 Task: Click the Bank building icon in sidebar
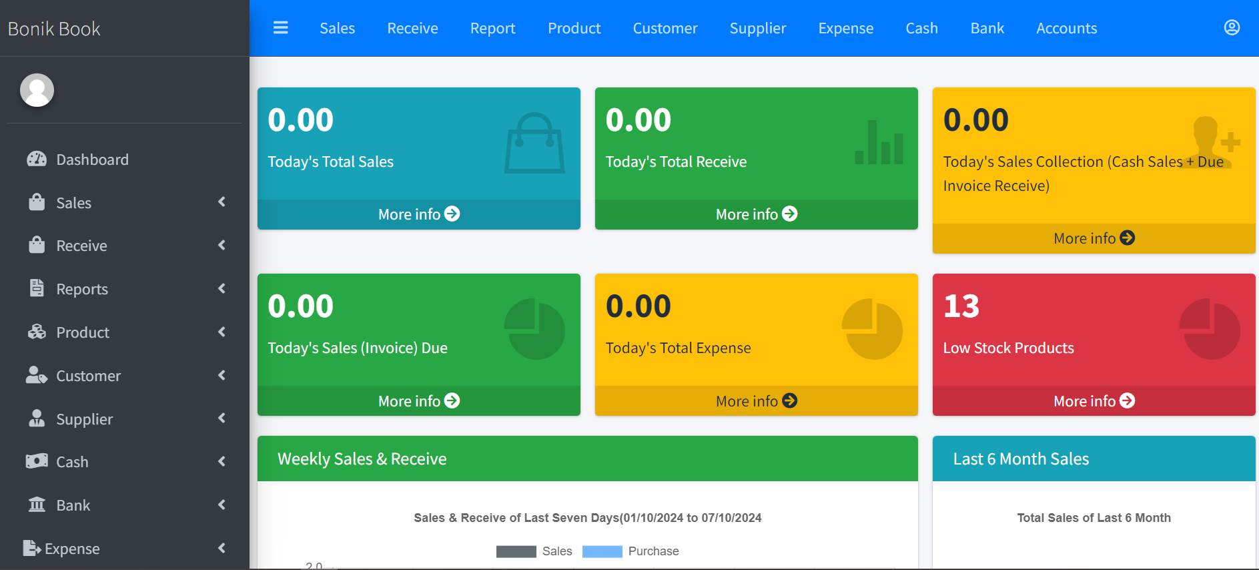coord(37,505)
